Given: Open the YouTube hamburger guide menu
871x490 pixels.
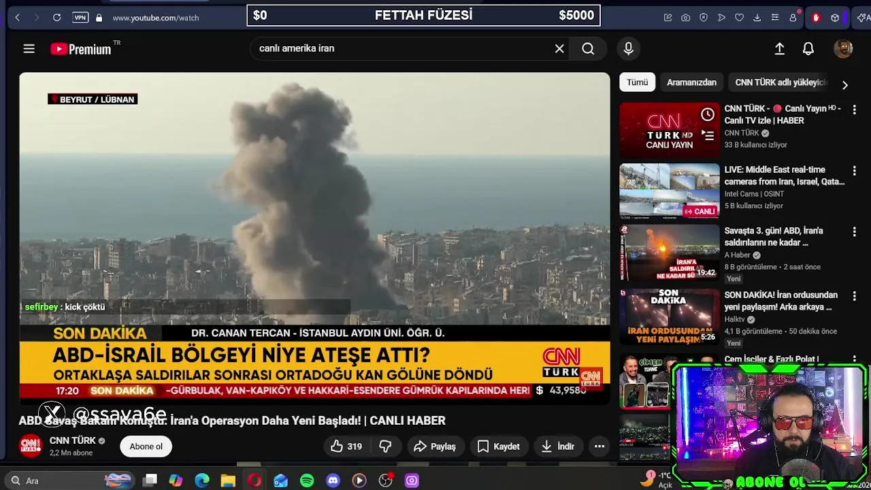Looking at the screenshot, I should pos(29,48).
